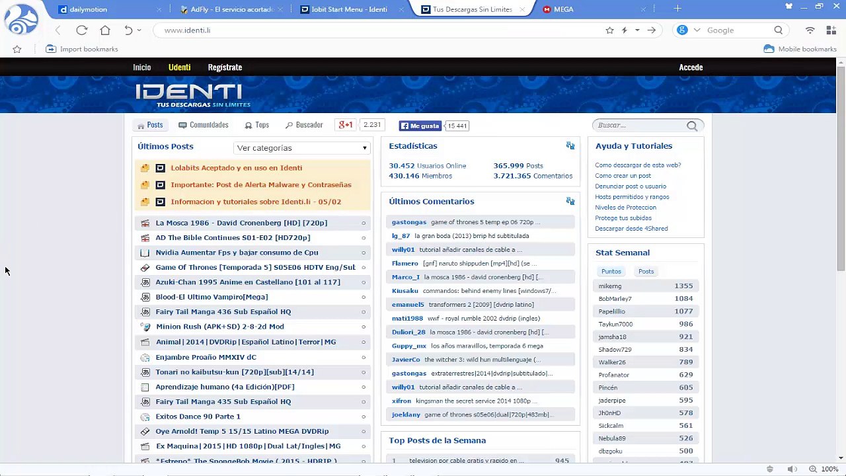Open the Ver categorias dropdown
846x476 pixels.
pyautogui.click(x=302, y=148)
